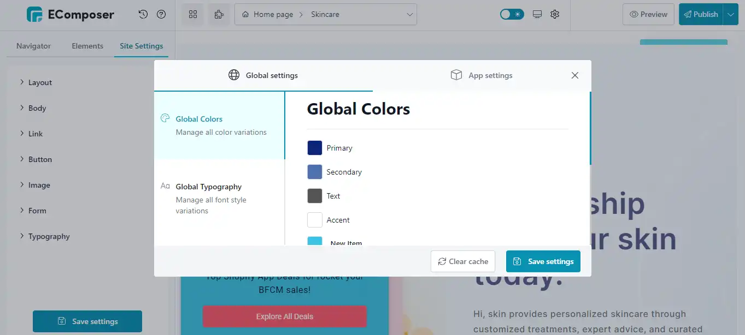Select the Site Settings tab
The image size is (745, 335).
coord(142,46)
